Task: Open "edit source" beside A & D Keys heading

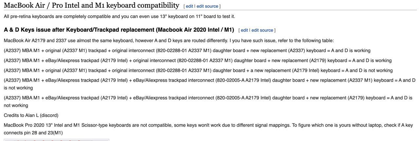Action: click(x=262, y=30)
